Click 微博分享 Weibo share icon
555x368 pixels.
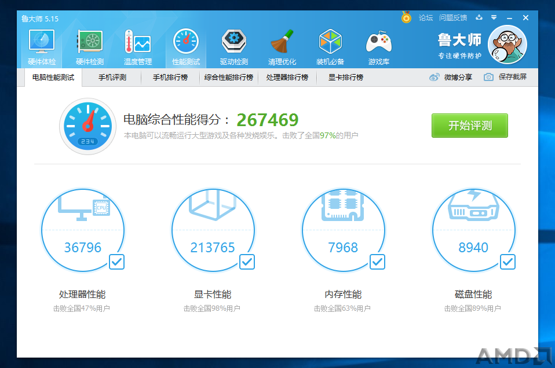434,77
